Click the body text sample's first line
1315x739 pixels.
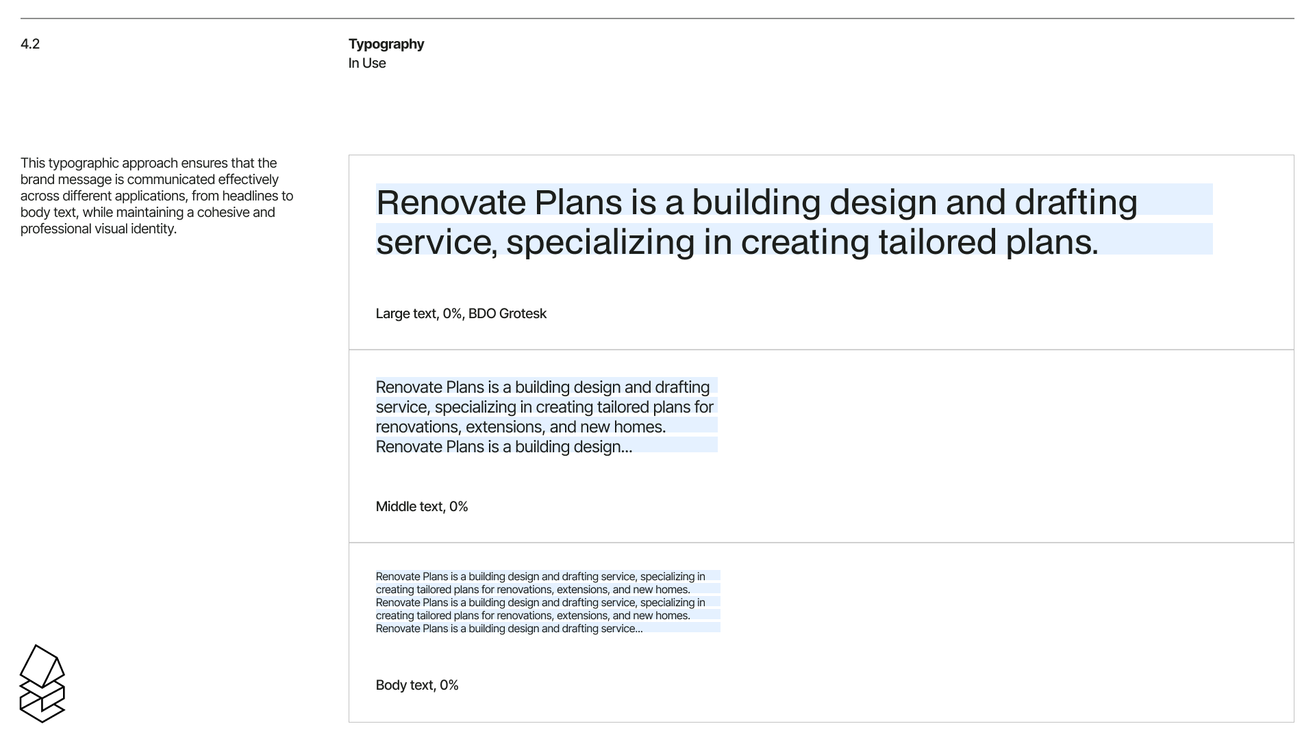click(x=540, y=576)
